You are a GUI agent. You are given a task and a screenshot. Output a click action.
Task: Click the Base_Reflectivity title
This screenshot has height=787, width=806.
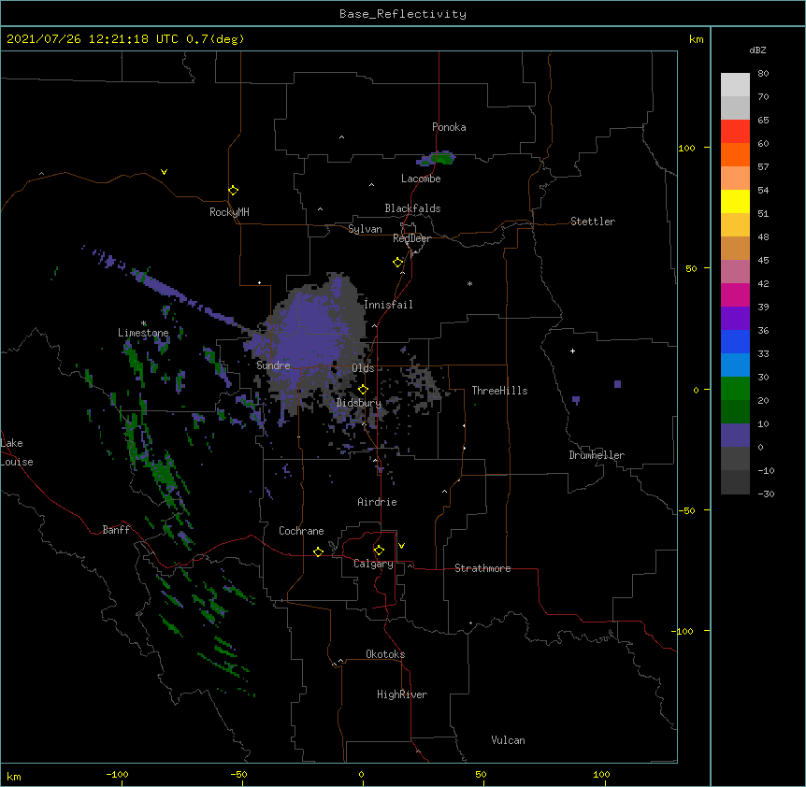tap(403, 14)
